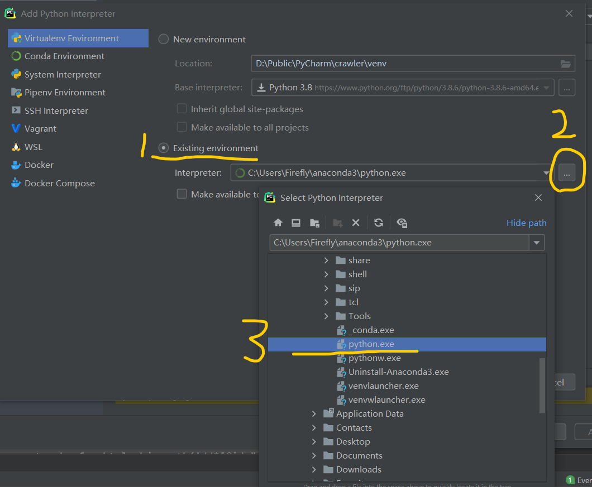Expand the sip folder
592x487 pixels.
[326, 288]
